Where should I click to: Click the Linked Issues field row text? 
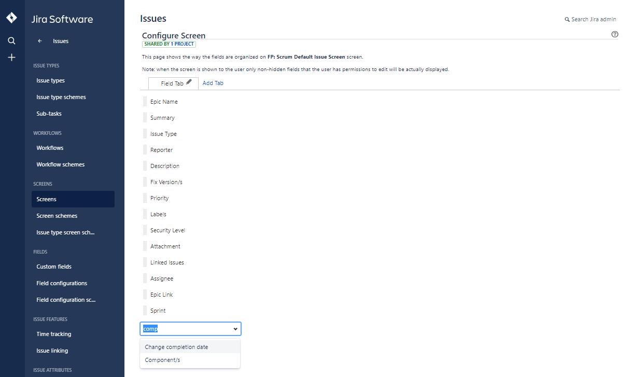167,262
